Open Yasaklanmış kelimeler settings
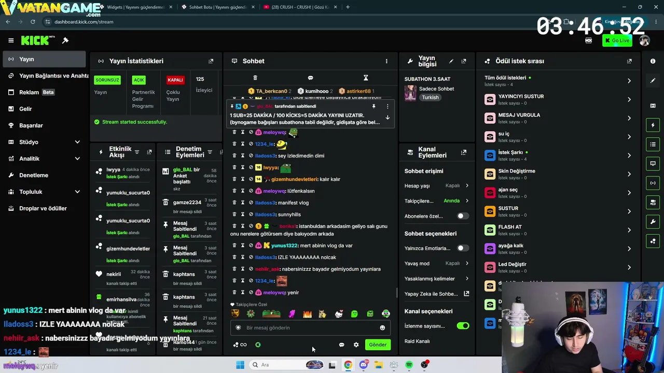The image size is (664, 373). tap(437, 279)
